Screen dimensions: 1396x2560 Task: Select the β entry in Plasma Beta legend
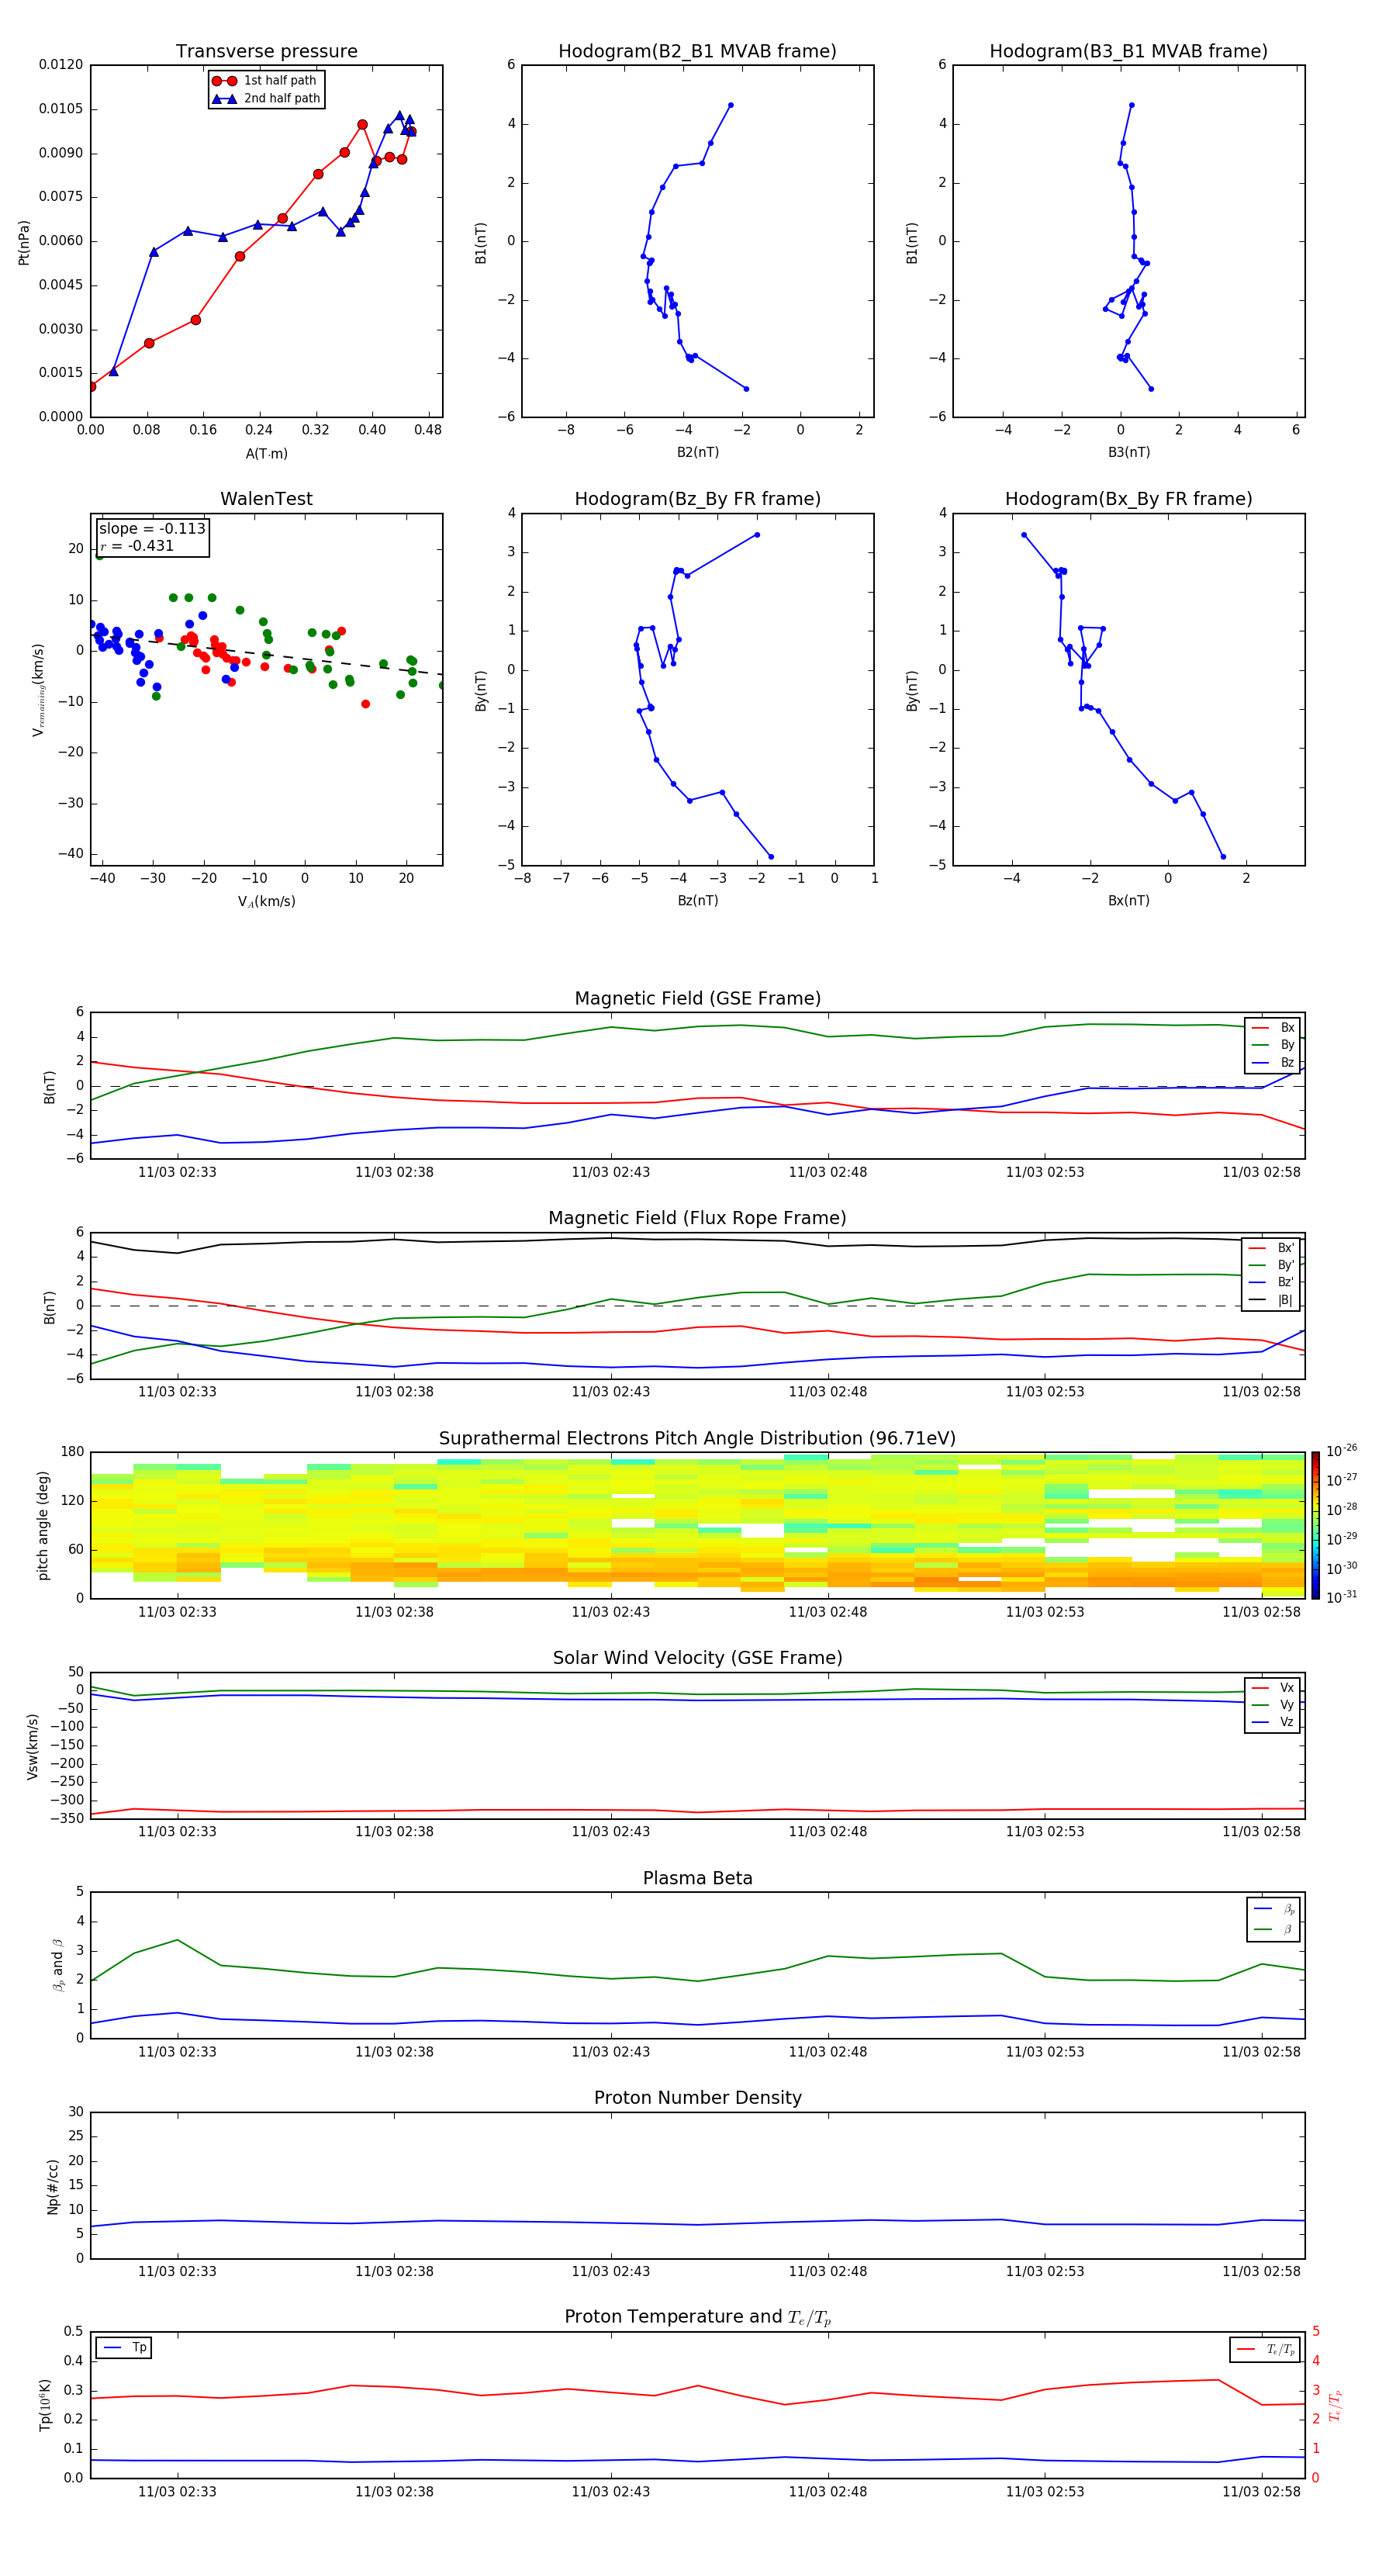(x=1273, y=1929)
